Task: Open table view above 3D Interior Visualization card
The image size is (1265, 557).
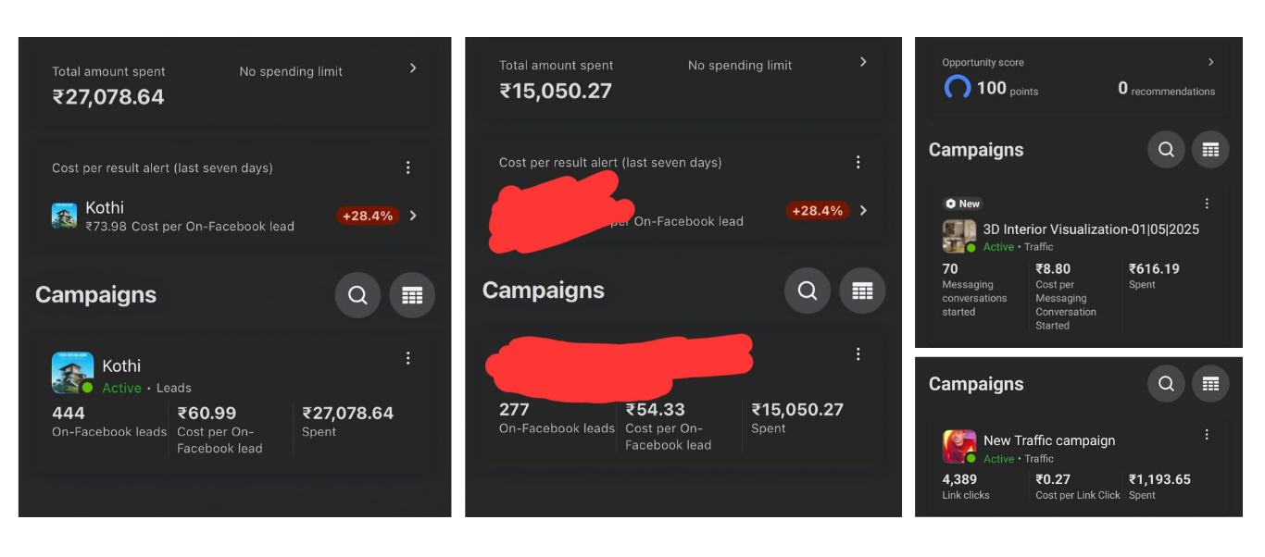Action: (x=1210, y=149)
